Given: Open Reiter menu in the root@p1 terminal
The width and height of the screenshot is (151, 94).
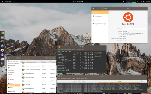Looking at the screenshot, I should pos(83,79).
